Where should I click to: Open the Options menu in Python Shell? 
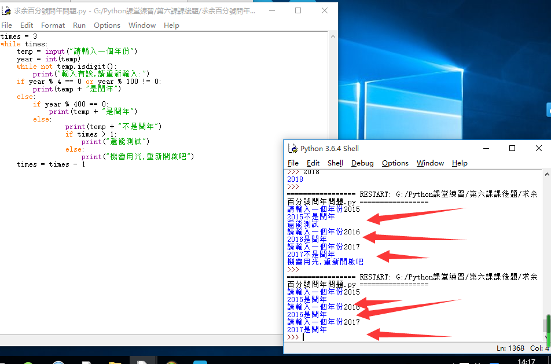395,163
